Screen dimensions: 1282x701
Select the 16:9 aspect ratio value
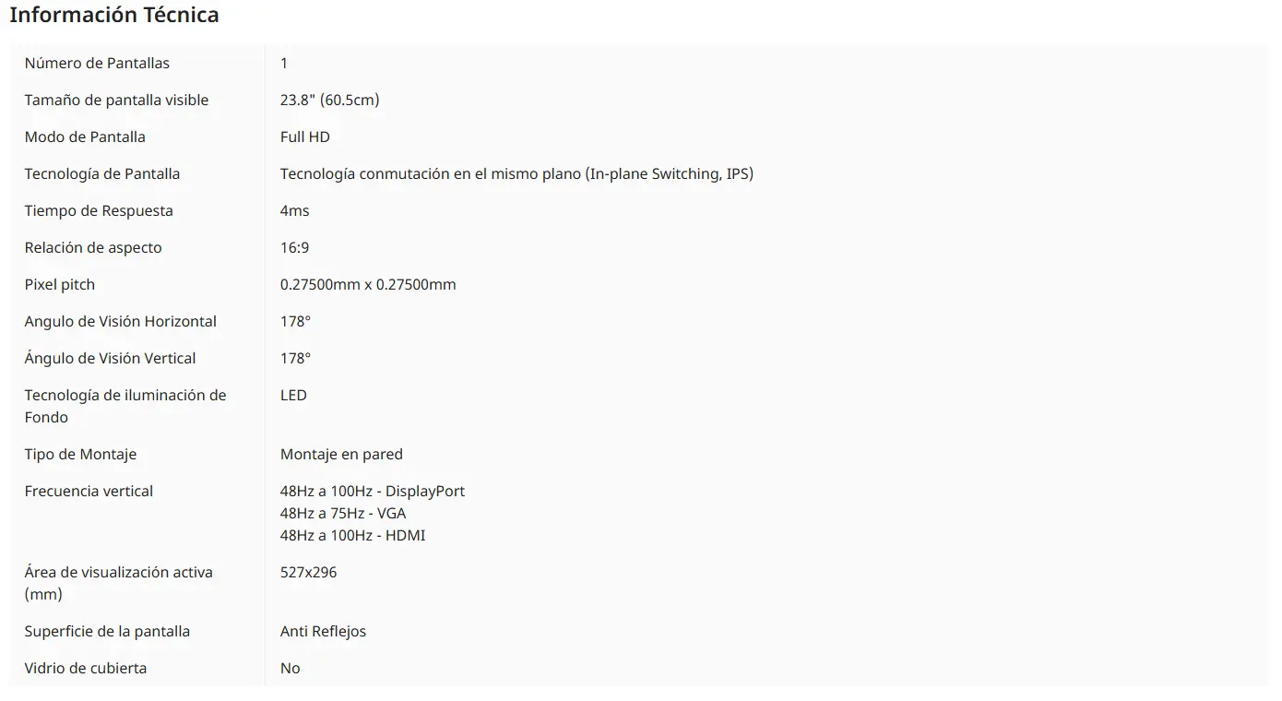click(294, 247)
